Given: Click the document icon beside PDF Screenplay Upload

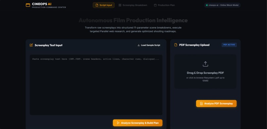Looking at the screenshot, I should (x=176, y=45).
